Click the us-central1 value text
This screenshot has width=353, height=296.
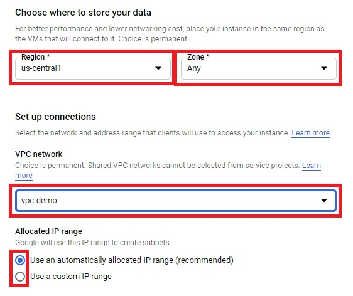pyautogui.click(x=41, y=68)
